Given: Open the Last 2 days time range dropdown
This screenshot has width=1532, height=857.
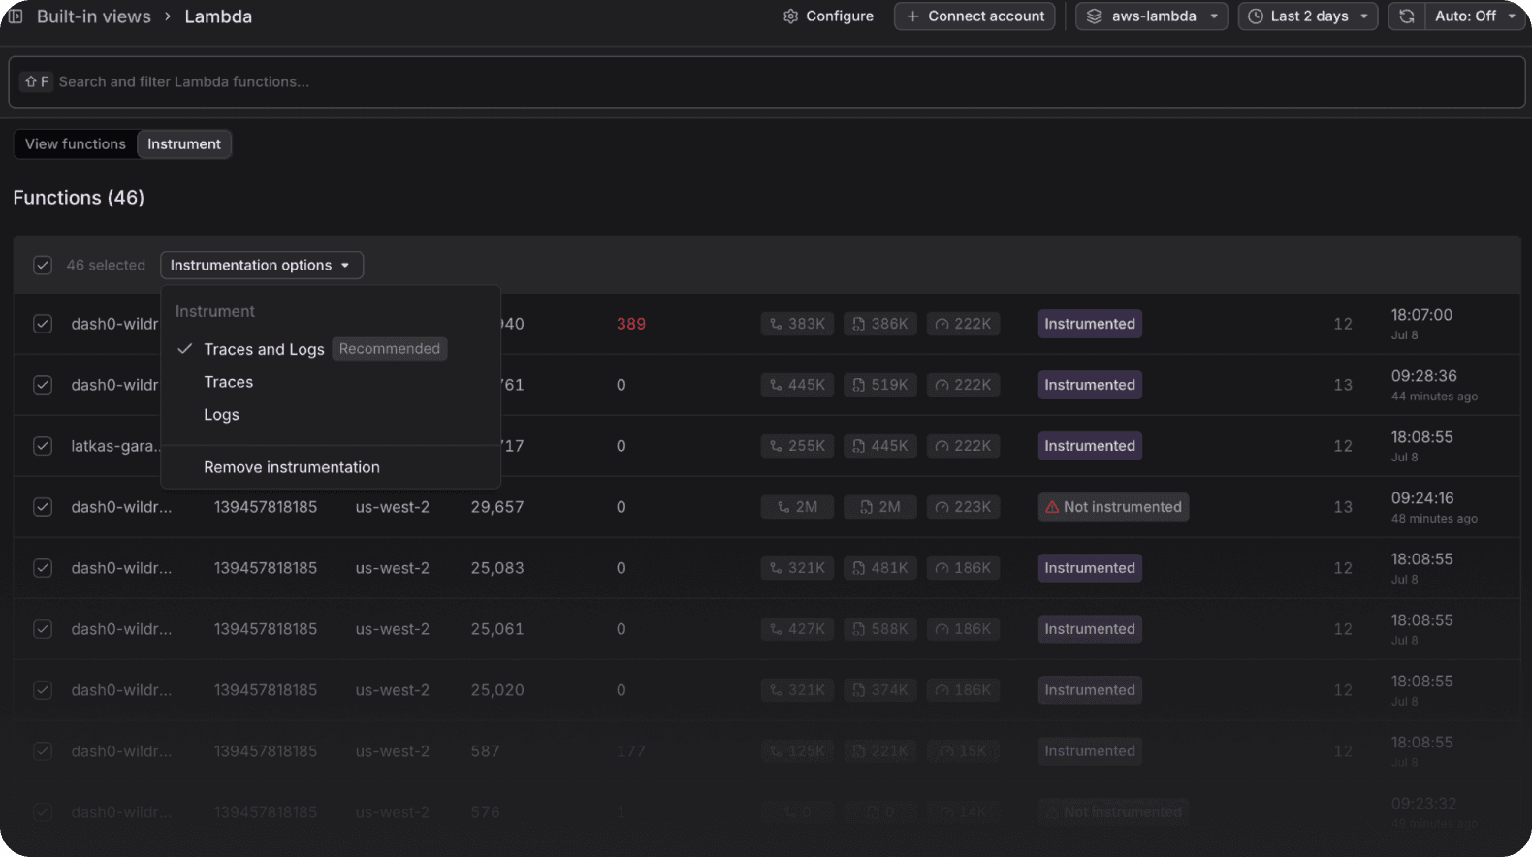Looking at the screenshot, I should (1307, 16).
